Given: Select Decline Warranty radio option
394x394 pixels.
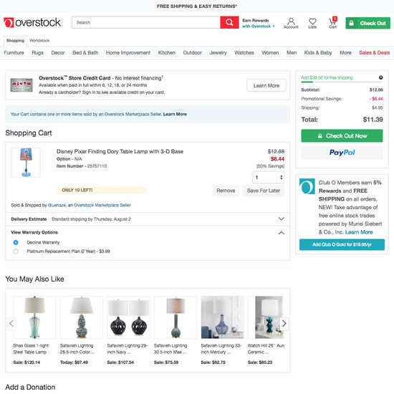Looking at the screenshot, I should pos(16,242).
